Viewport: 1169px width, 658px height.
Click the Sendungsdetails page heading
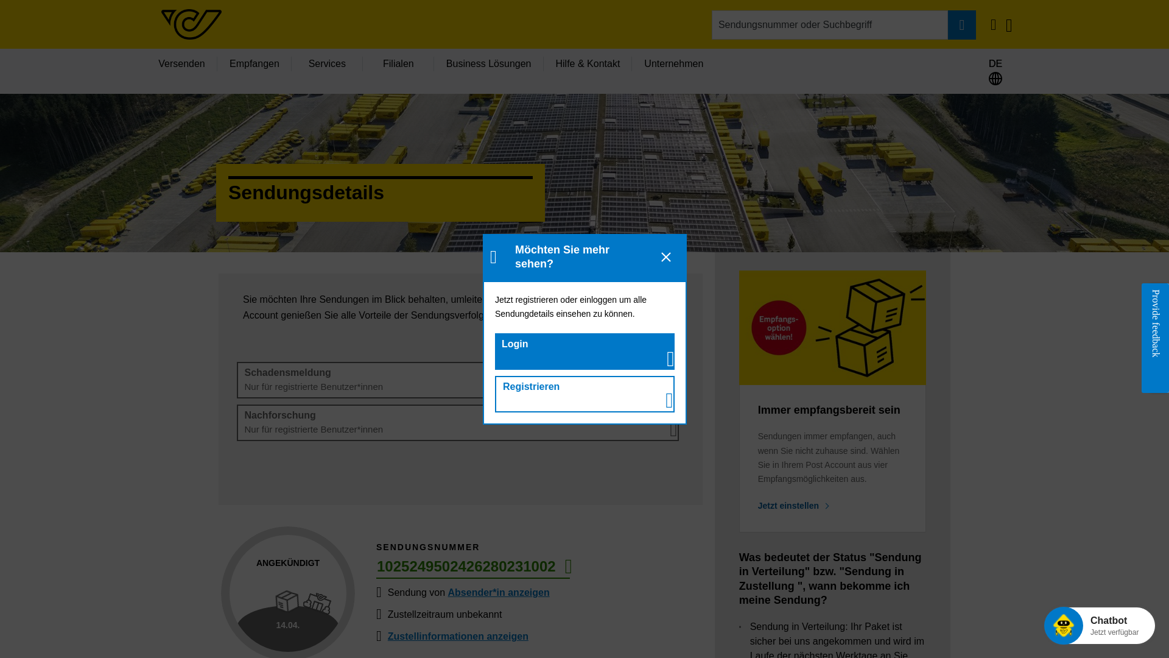tap(306, 193)
